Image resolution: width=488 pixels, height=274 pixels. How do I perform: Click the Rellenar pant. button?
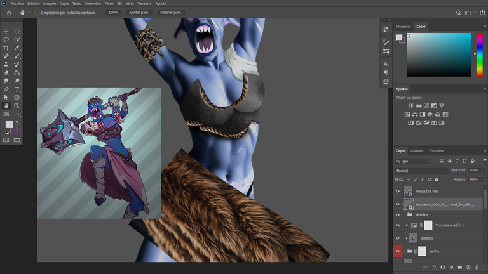click(x=171, y=13)
